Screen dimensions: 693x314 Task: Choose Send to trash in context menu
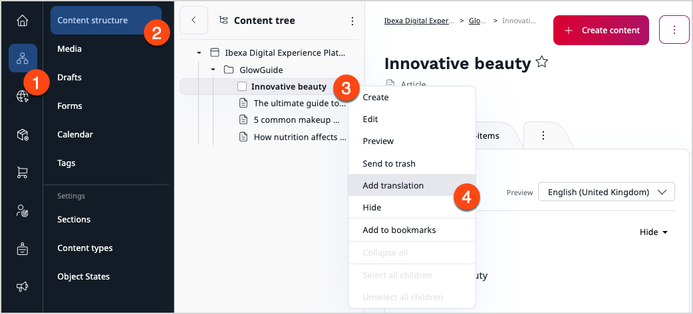point(412,163)
